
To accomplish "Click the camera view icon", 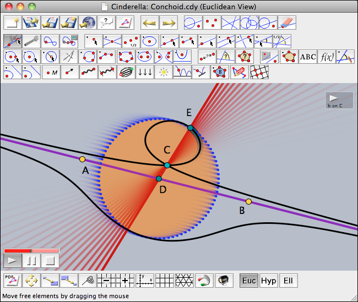I will click(x=224, y=281).
